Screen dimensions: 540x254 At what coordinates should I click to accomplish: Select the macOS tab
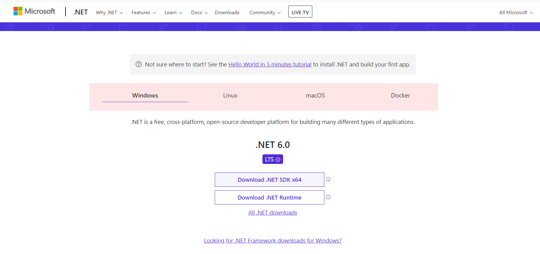[x=315, y=96]
